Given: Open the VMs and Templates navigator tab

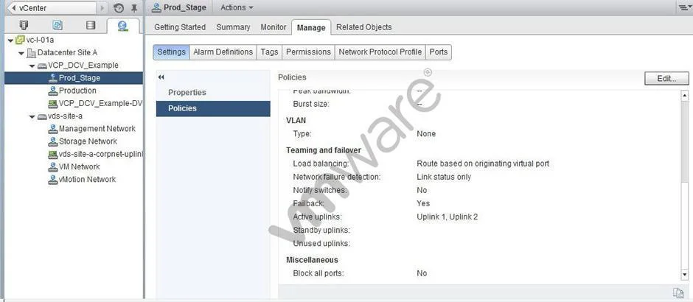Looking at the screenshot, I should (x=58, y=26).
